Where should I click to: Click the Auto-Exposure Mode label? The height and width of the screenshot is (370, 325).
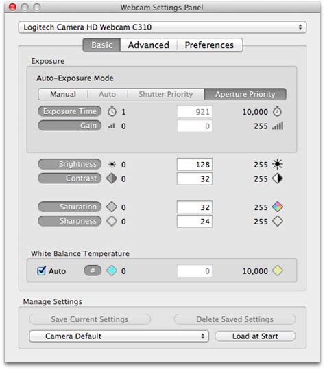[75, 78]
